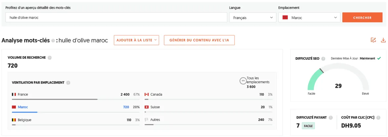Click Tous les emplacements total 3 600
The image size is (388, 137).
pyautogui.click(x=251, y=86)
